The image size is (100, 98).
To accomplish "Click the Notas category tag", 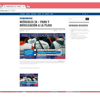I will (25, 18).
